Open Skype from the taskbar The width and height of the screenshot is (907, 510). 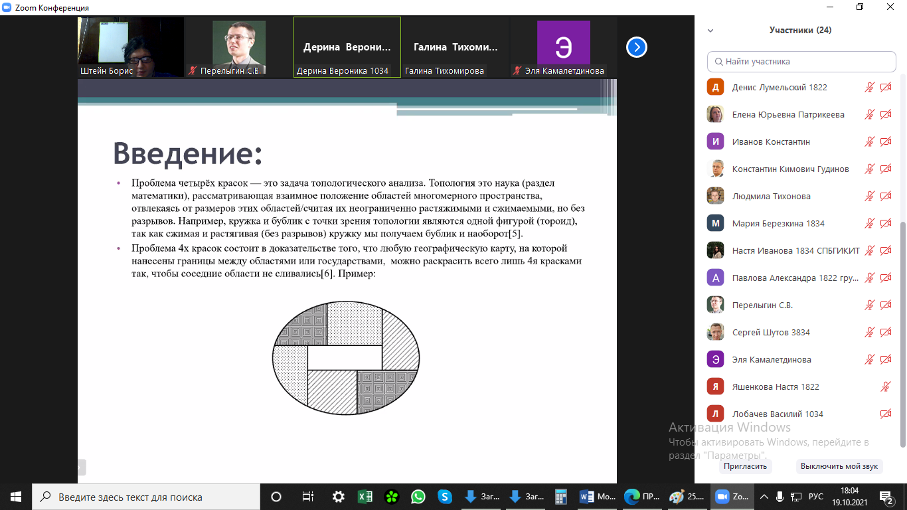click(445, 497)
